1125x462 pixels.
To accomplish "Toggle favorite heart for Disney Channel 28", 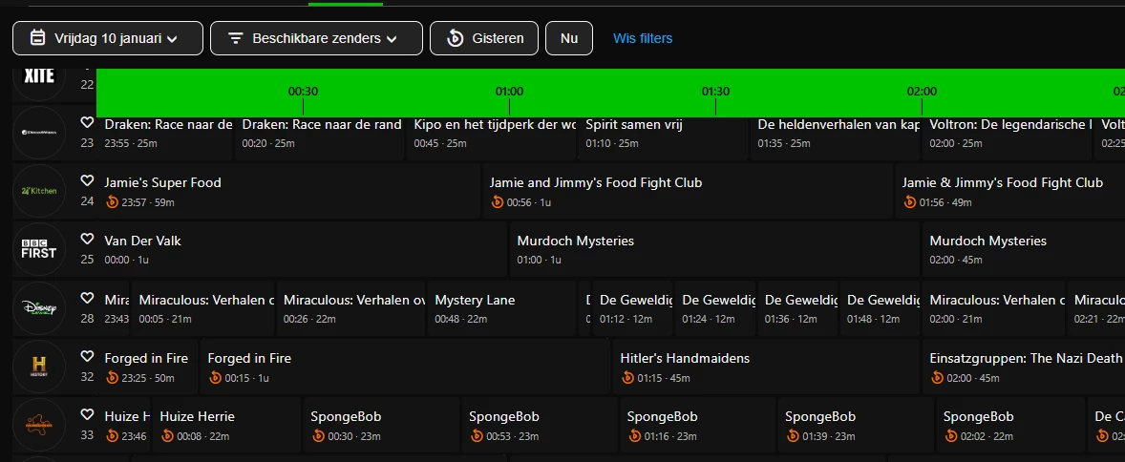I will pyautogui.click(x=88, y=298).
